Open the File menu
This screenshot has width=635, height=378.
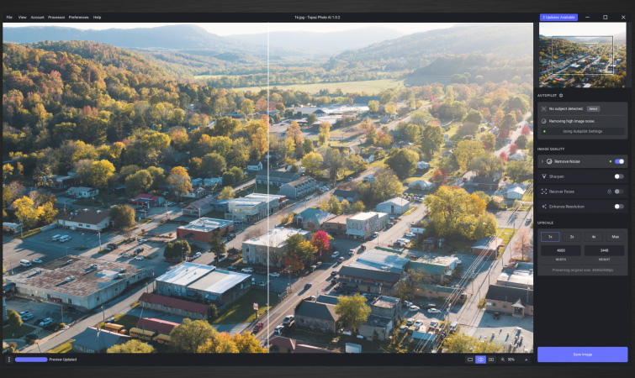9,18
